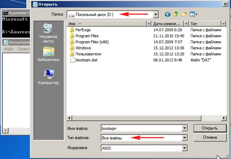231x159 pixels.
Task: Sort files by the Имя column header
Action: coord(107,23)
